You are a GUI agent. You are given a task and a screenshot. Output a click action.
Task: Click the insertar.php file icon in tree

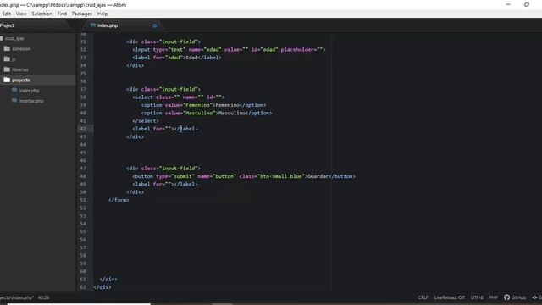[14, 100]
